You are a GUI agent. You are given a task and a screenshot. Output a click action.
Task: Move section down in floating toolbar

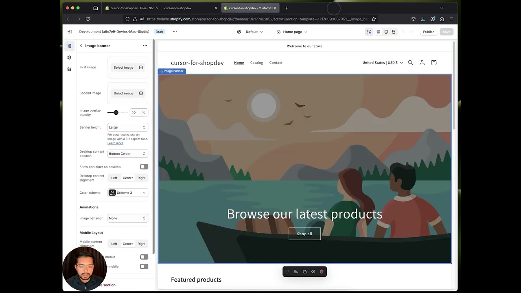click(296, 272)
